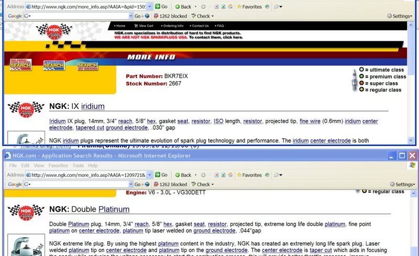Open Back dropdown arrow in Application Search Results window
Image resolution: width=419 pixels, height=256 pixels.
coord(195,175)
